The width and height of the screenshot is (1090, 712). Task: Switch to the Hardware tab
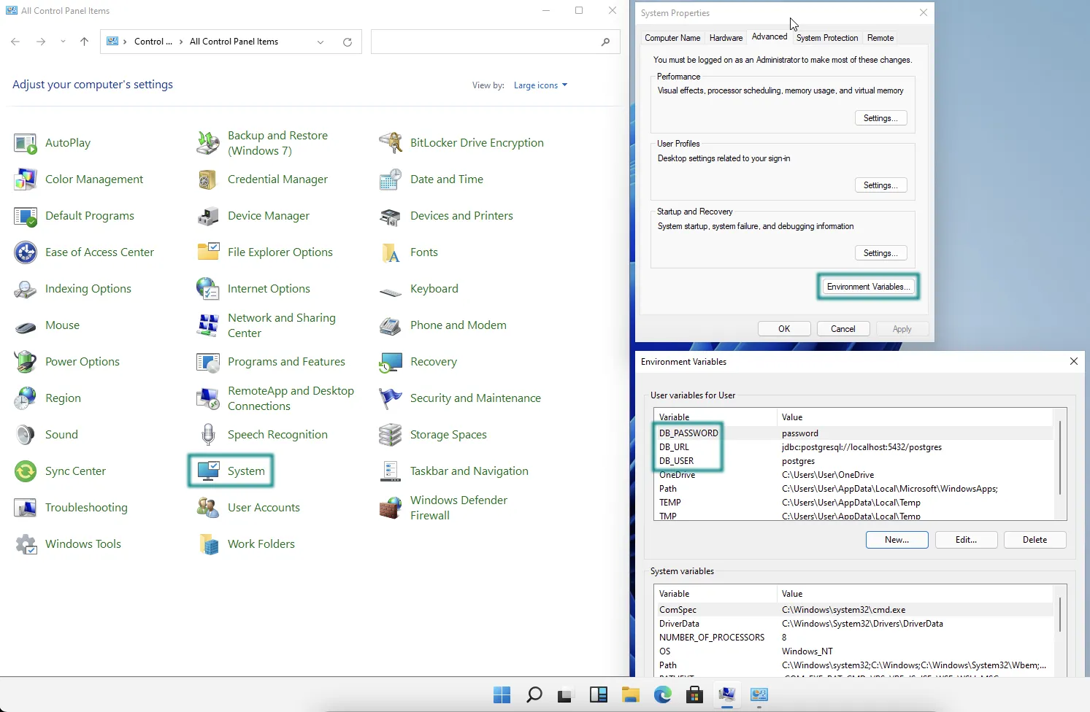[x=725, y=37]
